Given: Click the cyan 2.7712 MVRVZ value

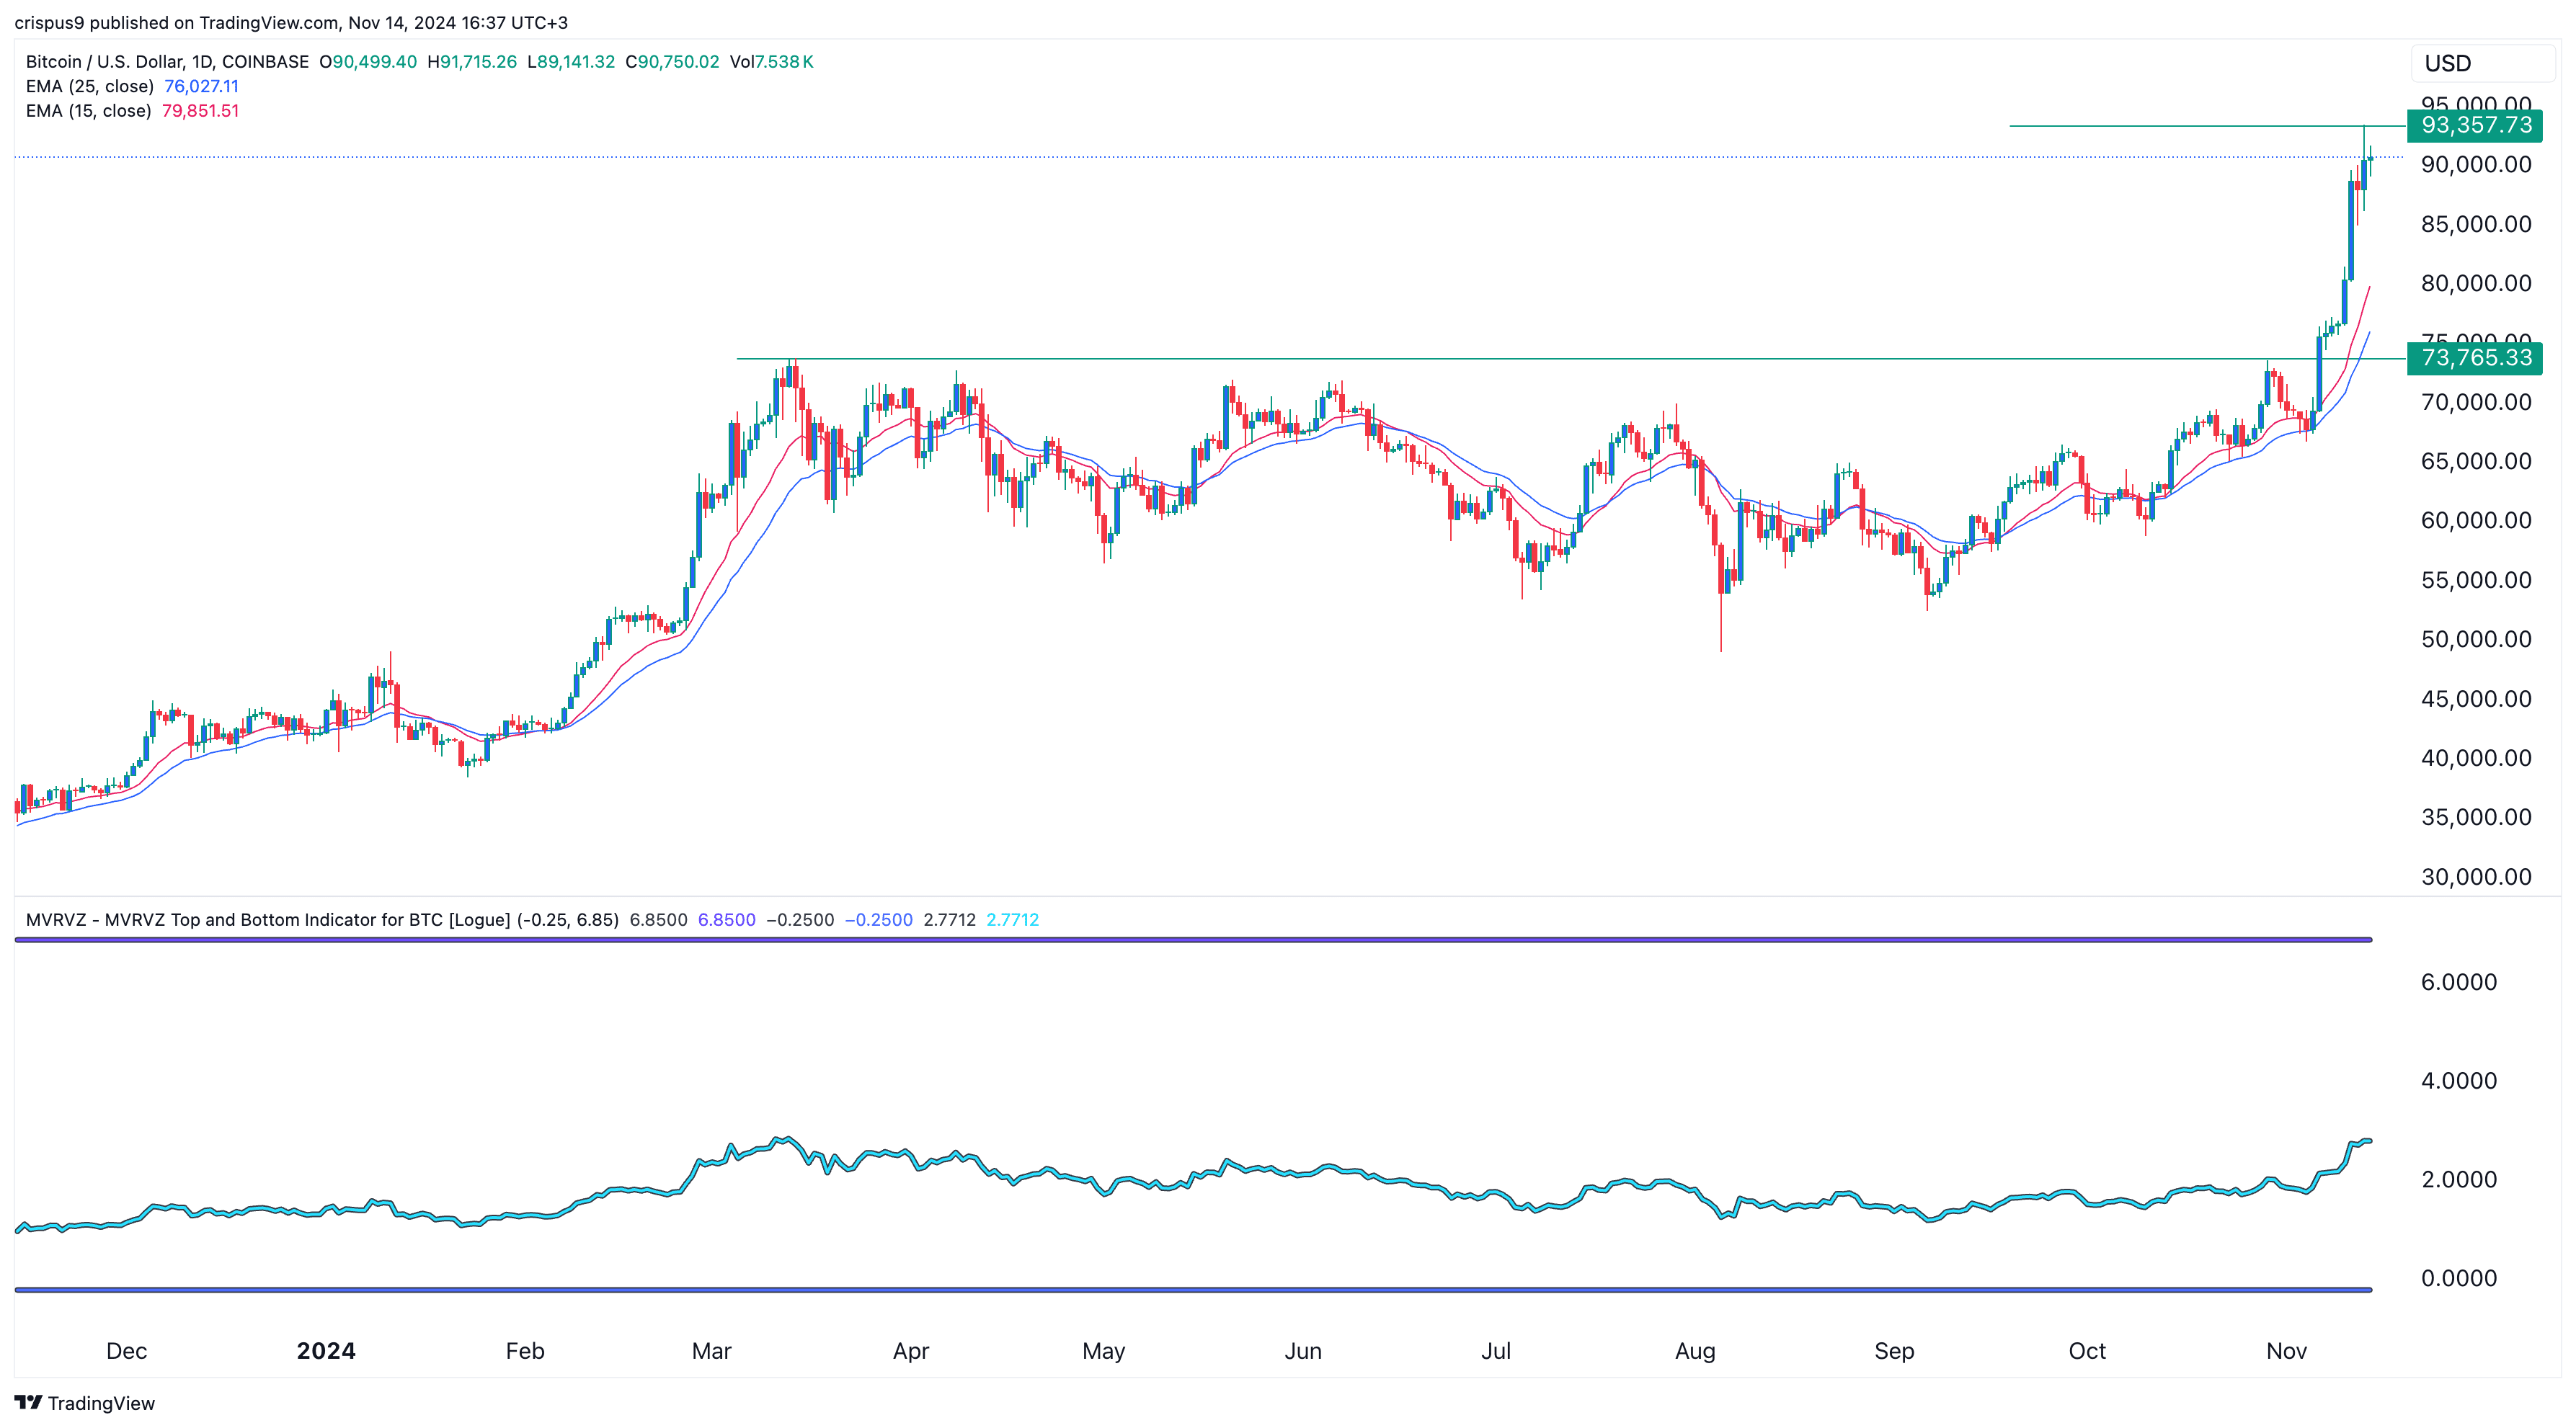Looking at the screenshot, I should point(1013,920).
